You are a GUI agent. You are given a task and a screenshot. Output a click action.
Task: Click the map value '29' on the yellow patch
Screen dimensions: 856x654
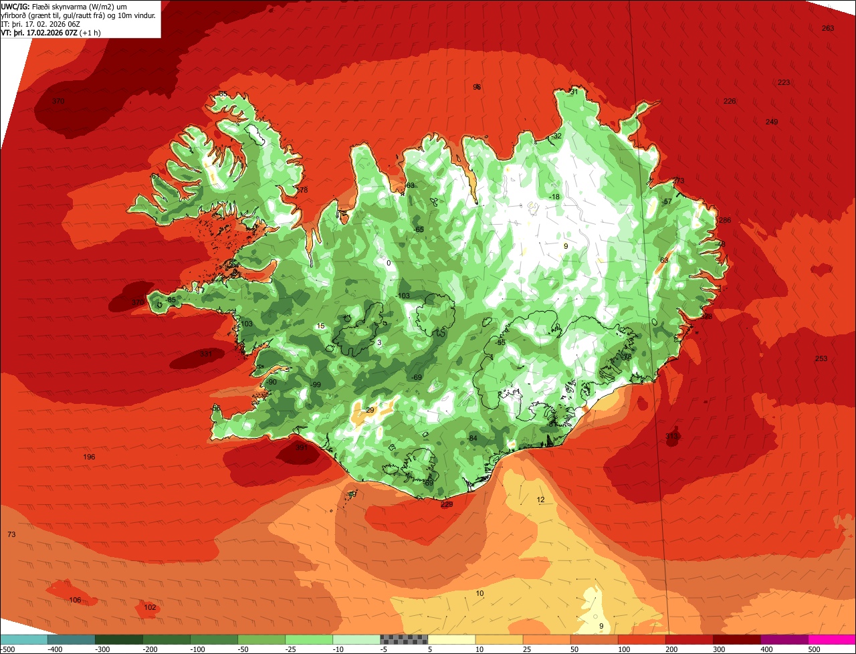pos(370,410)
